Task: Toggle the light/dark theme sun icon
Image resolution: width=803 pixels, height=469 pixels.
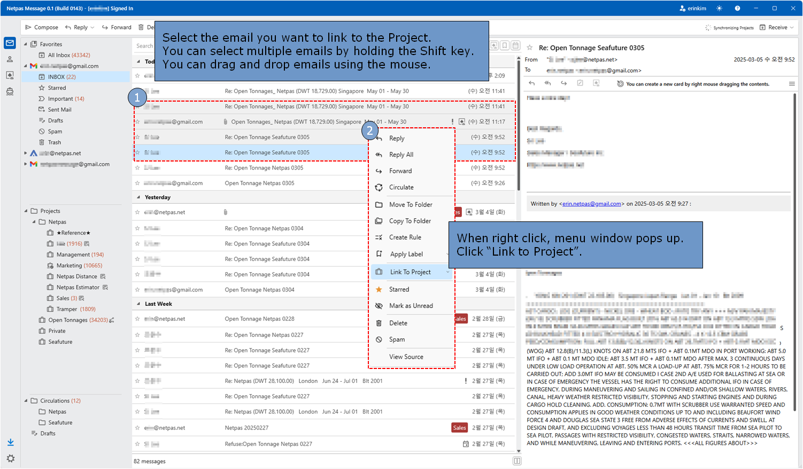Action: coord(720,9)
